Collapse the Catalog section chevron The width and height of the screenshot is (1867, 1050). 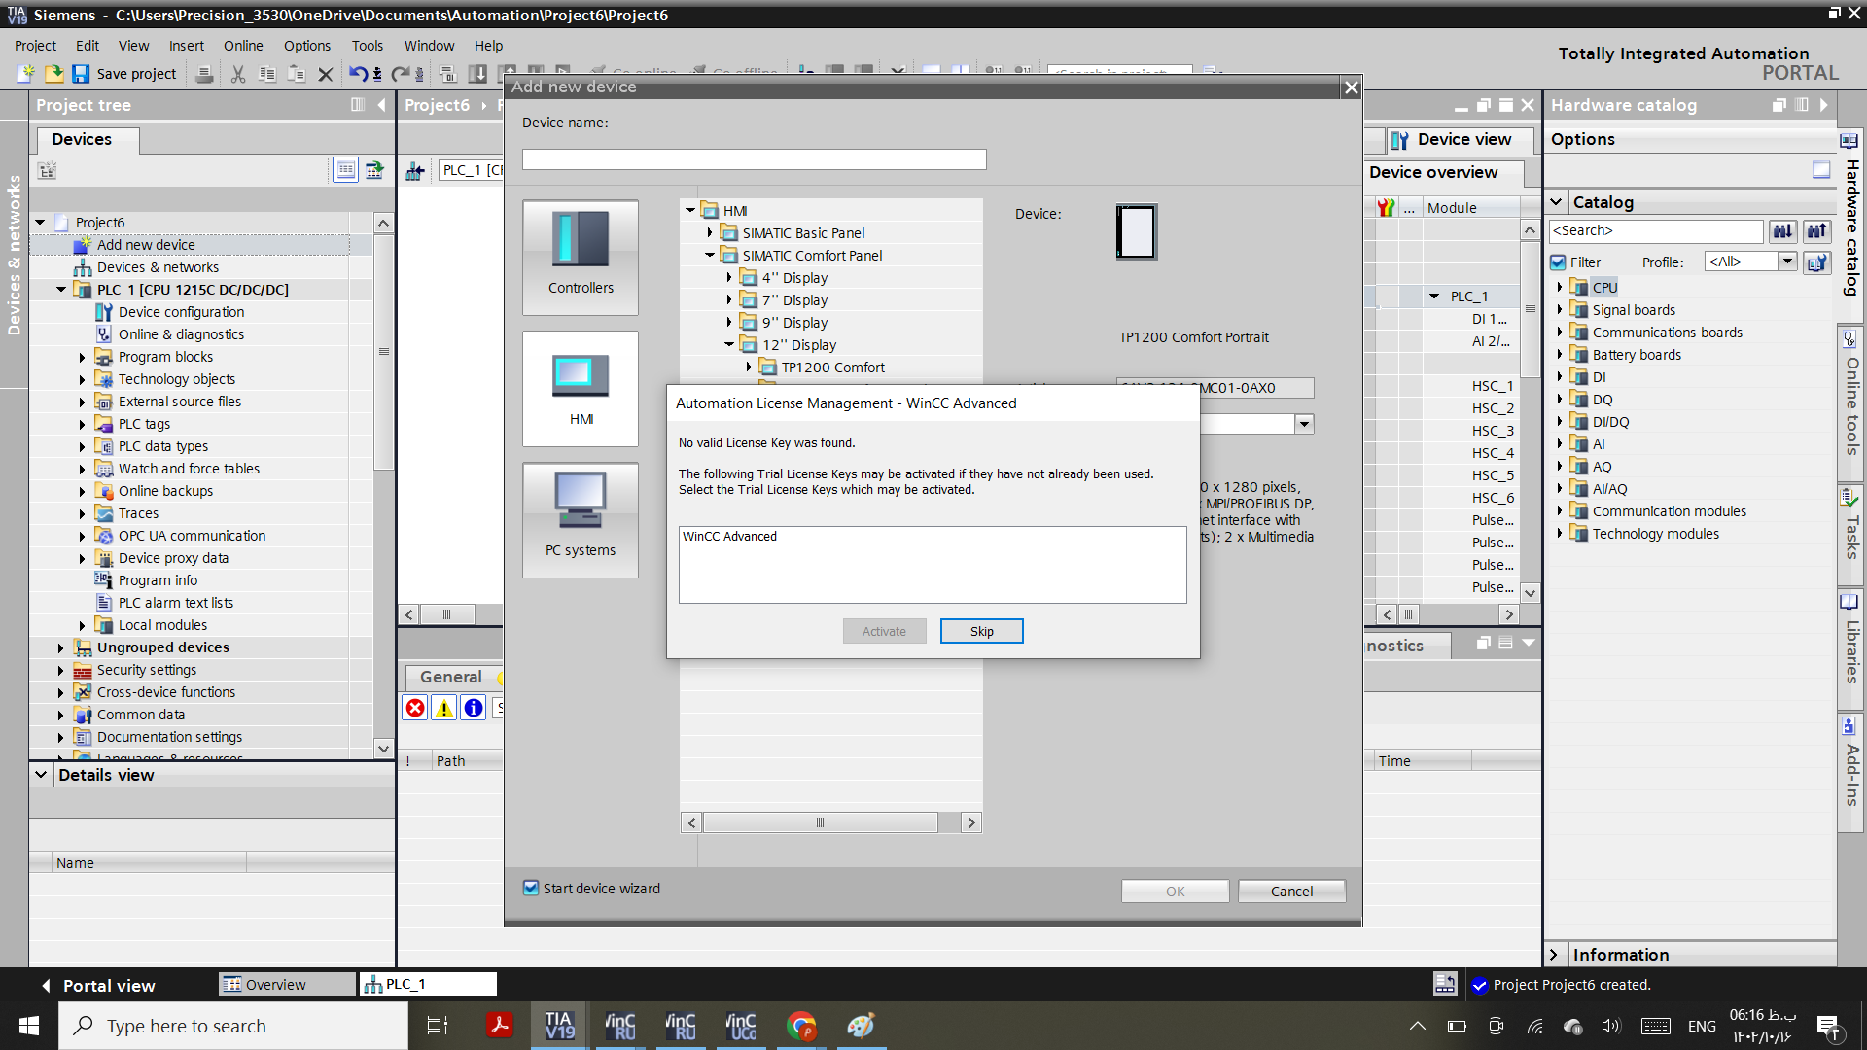click(x=1556, y=202)
